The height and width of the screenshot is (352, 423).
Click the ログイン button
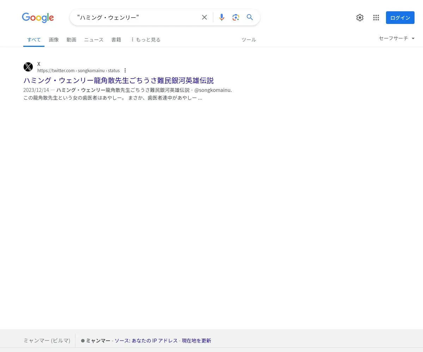[400, 18]
